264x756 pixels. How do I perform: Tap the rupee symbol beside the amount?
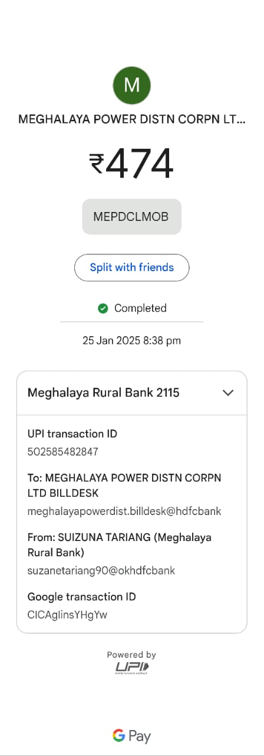click(97, 164)
